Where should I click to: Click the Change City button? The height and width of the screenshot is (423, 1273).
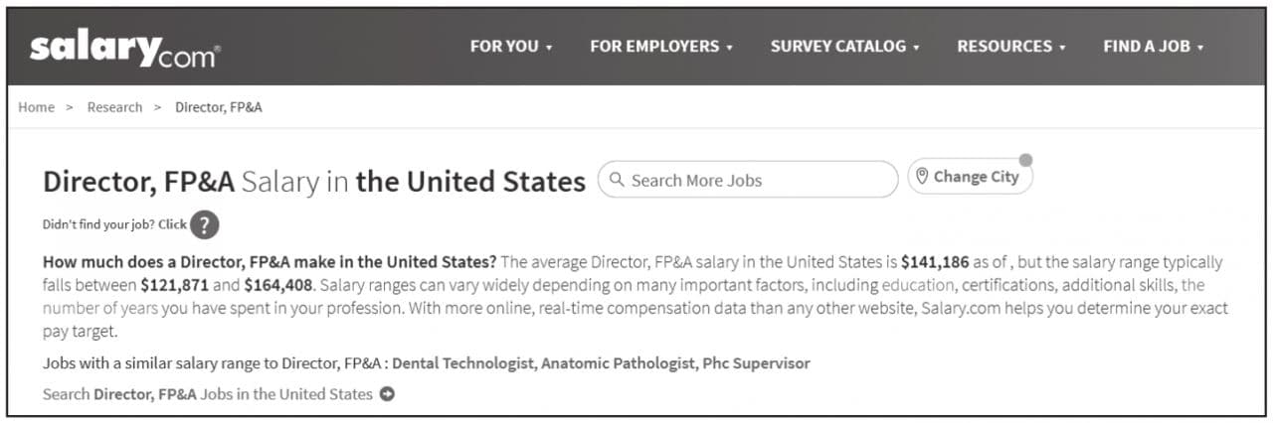(970, 177)
